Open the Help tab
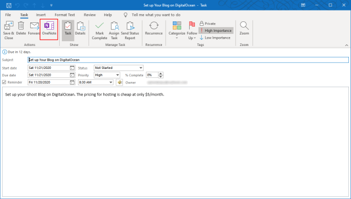The image size is (351, 199). pyautogui.click(x=108, y=15)
